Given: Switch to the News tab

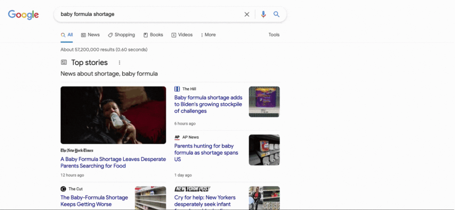Looking at the screenshot, I should click(90, 35).
